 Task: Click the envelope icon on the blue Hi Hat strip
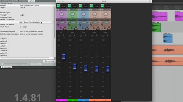click(x=80, y=10)
